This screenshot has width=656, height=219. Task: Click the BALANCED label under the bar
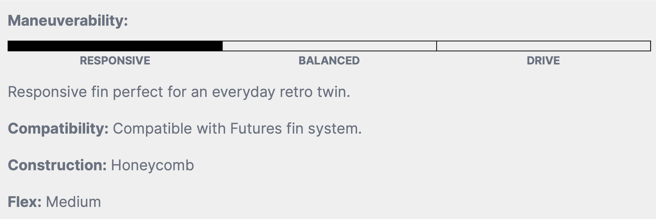pos(329,61)
